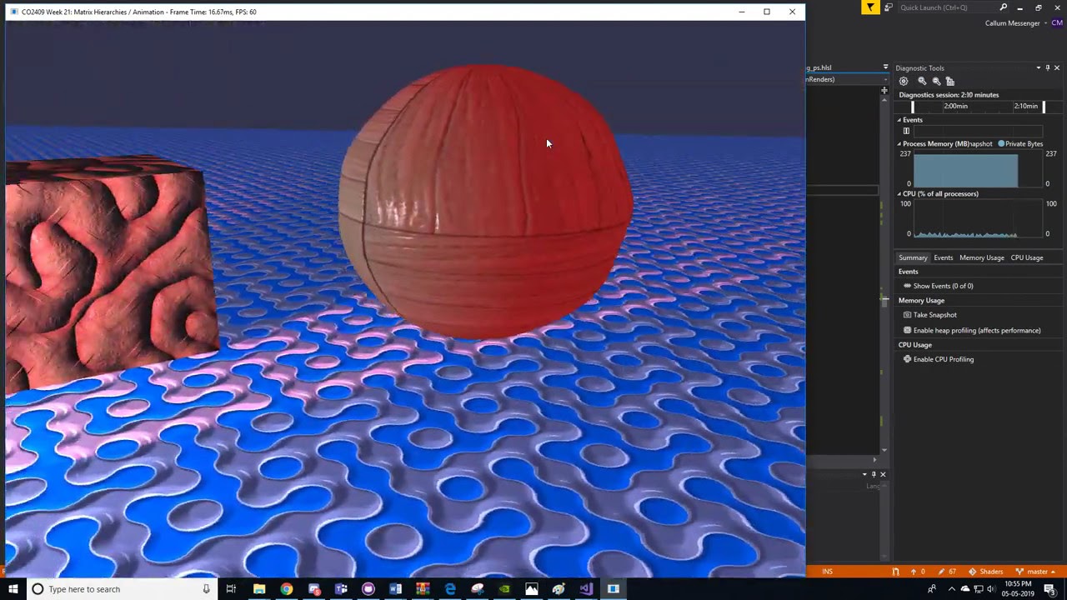This screenshot has height=600, width=1067.
Task: Click the taskbar clock showing 10:55 PM
Action: pos(1018,589)
